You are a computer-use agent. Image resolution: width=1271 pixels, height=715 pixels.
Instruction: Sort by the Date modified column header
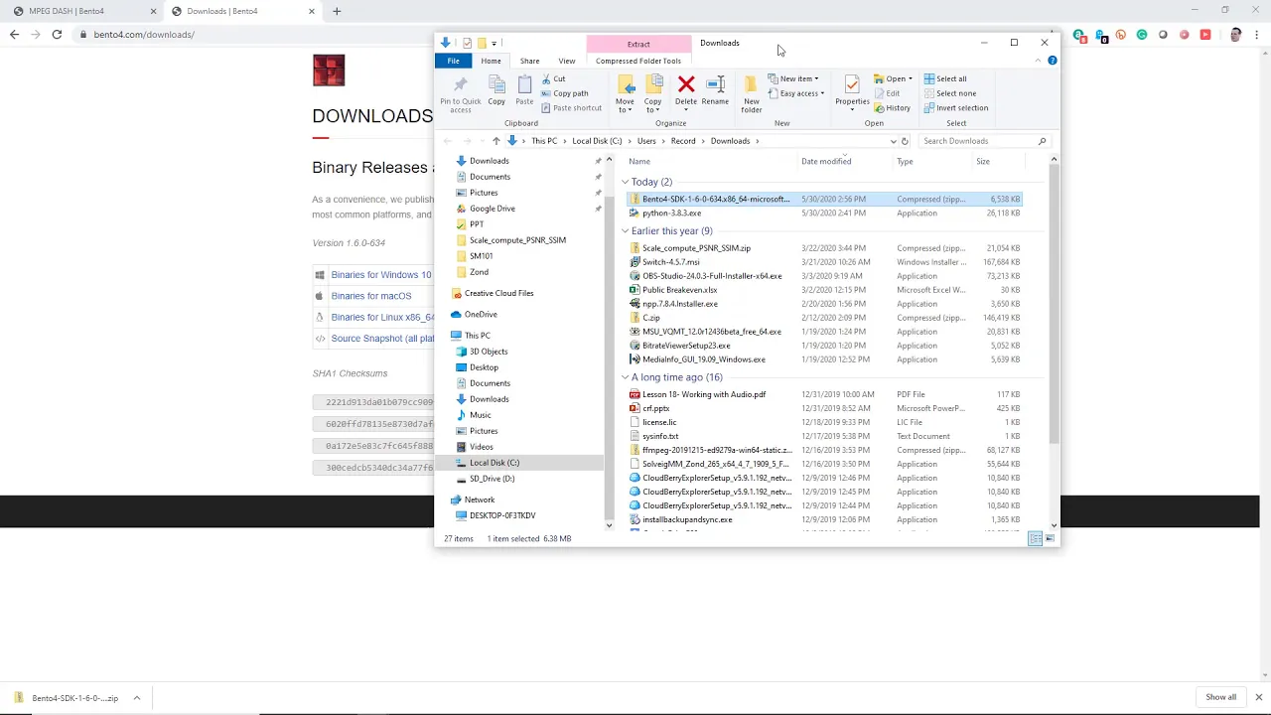pos(826,161)
